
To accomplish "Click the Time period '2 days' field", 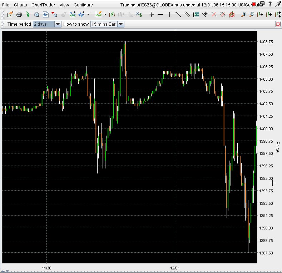I will pos(44,24).
